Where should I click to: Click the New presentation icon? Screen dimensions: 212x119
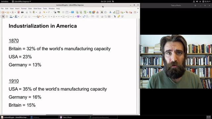3,12
